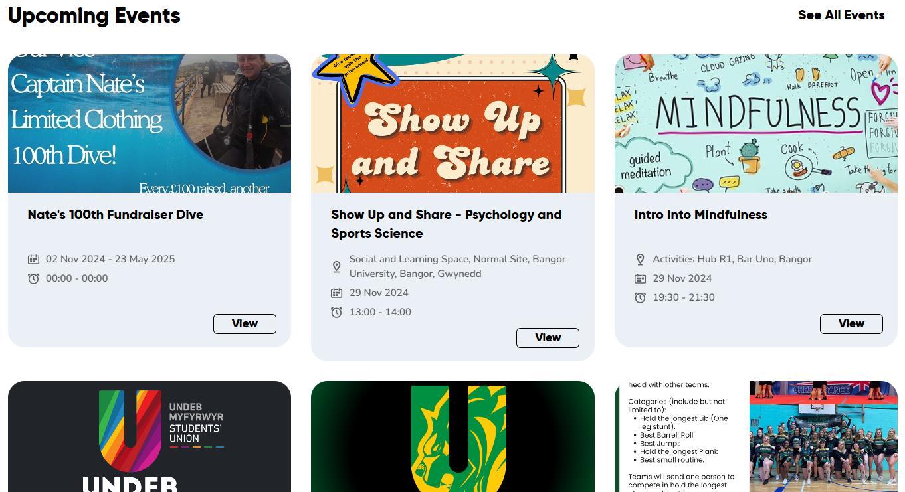View the Intro Into Mindfulness event
This screenshot has width=905, height=492.
tap(851, 324)
